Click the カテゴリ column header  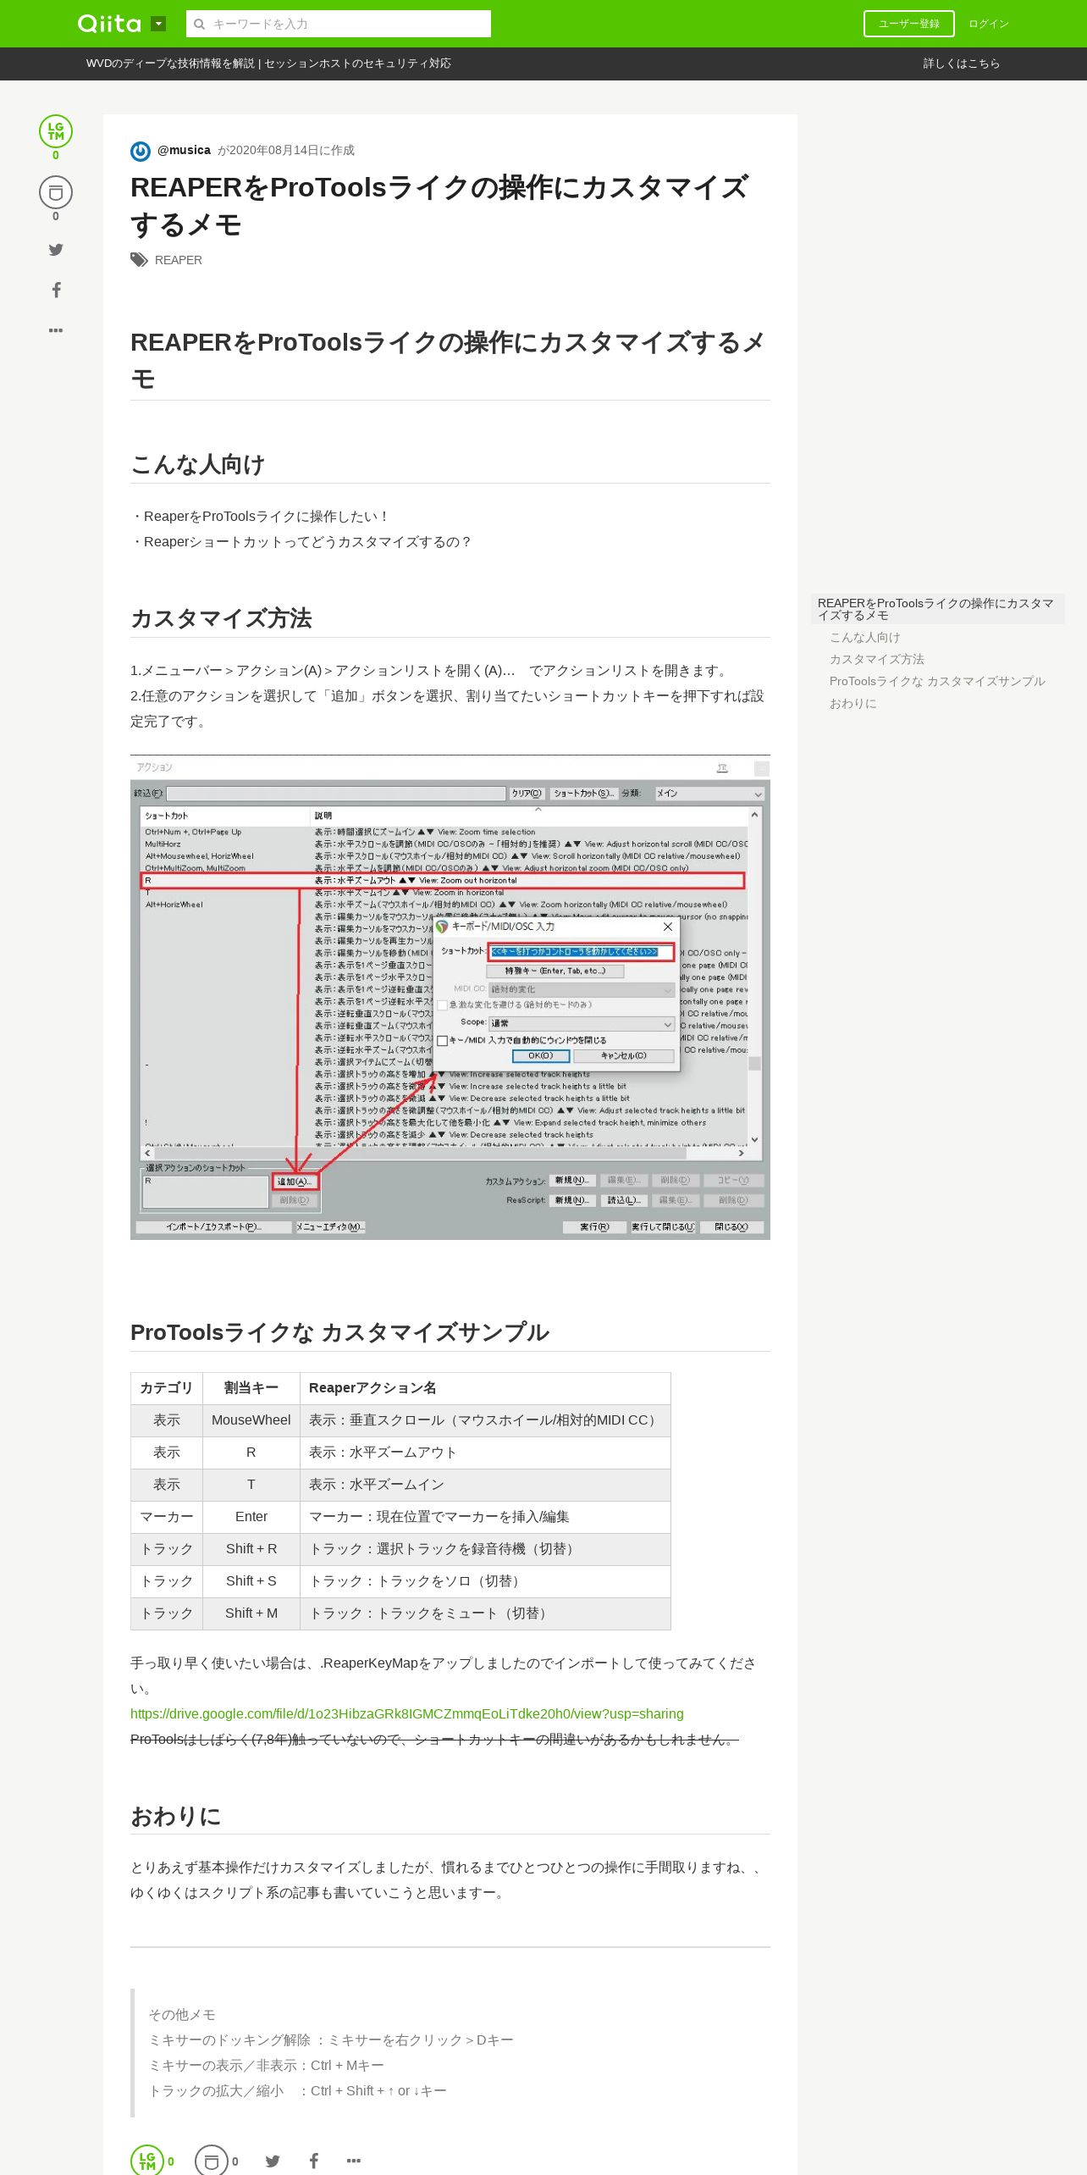click(x=167, y=1388)
